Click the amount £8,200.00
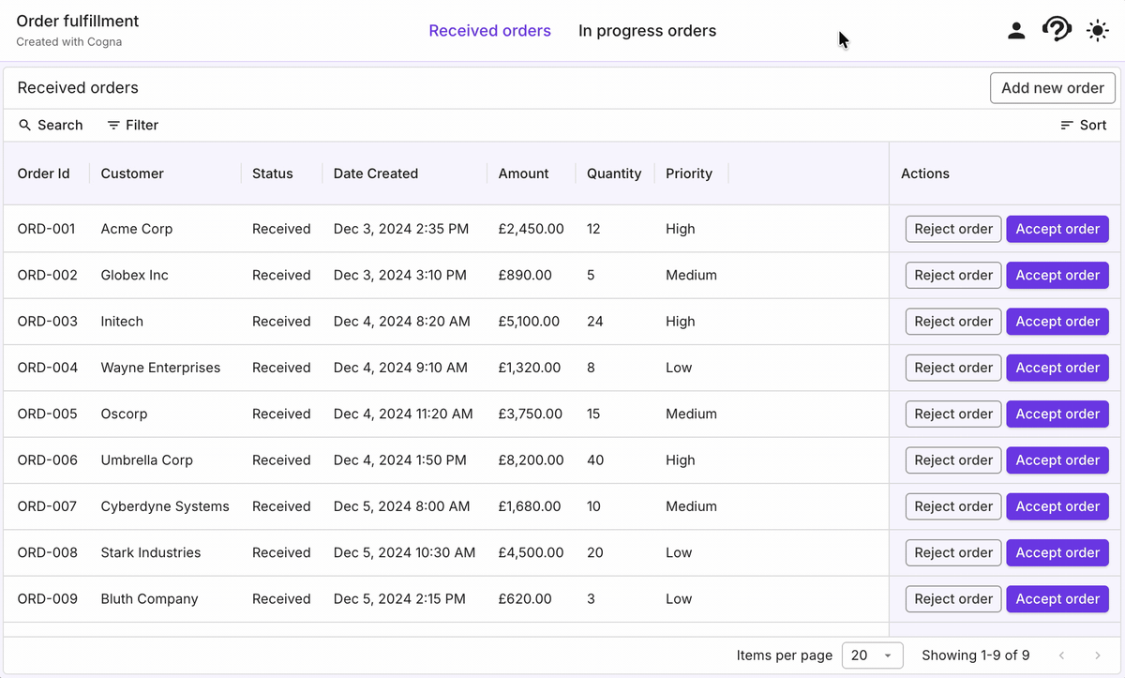Screen dimensions: 1125x678 pos(532,460)
